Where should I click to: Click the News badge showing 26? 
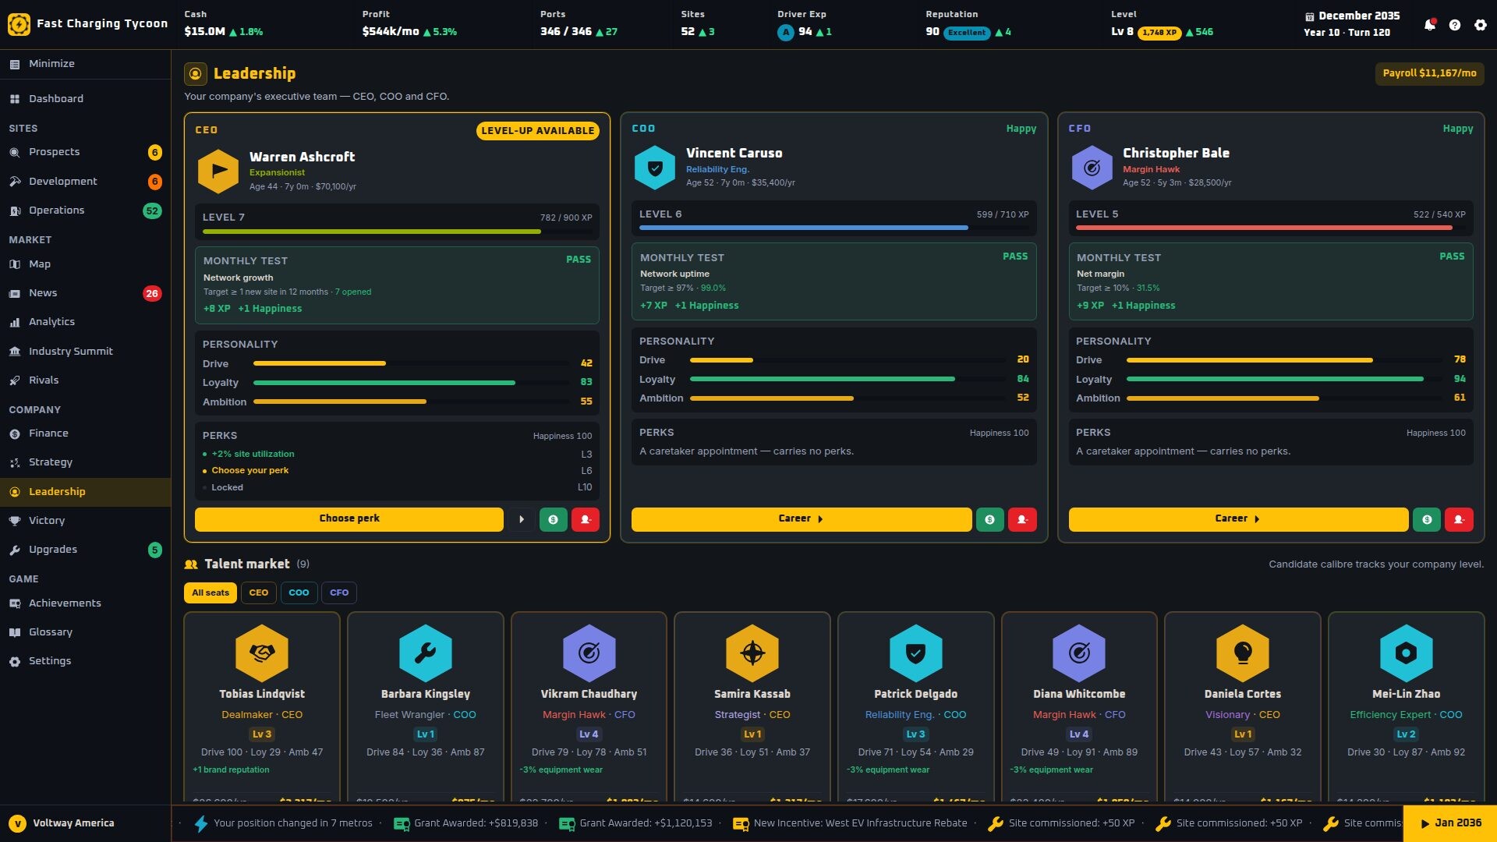[152, 294]
